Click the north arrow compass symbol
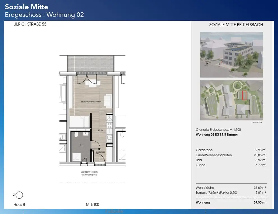Image resolution: width=278 pixels, height=214 pixels. pos(19,195)
